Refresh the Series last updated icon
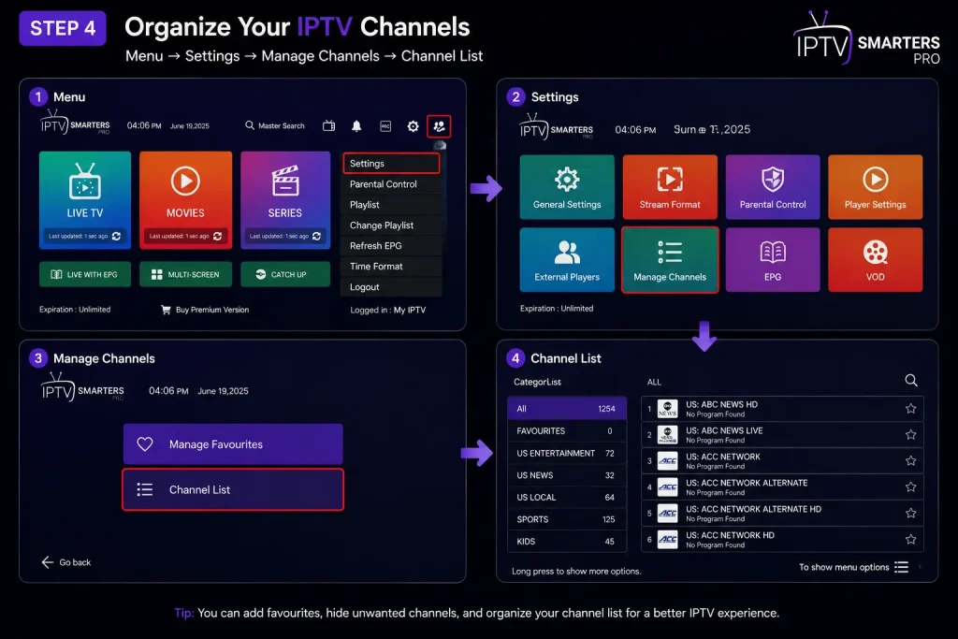This screenshot has height=639, width=958. coord(316,236)
